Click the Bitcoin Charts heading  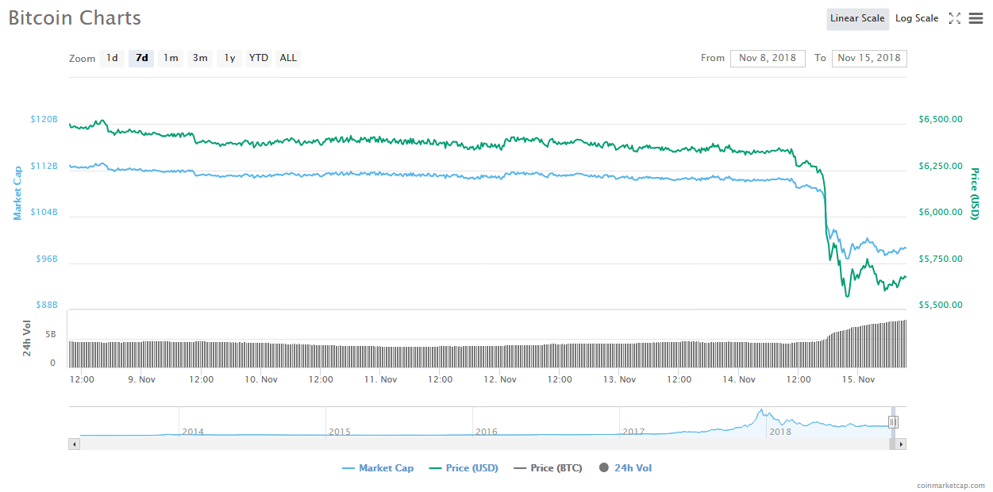(75, 17)
